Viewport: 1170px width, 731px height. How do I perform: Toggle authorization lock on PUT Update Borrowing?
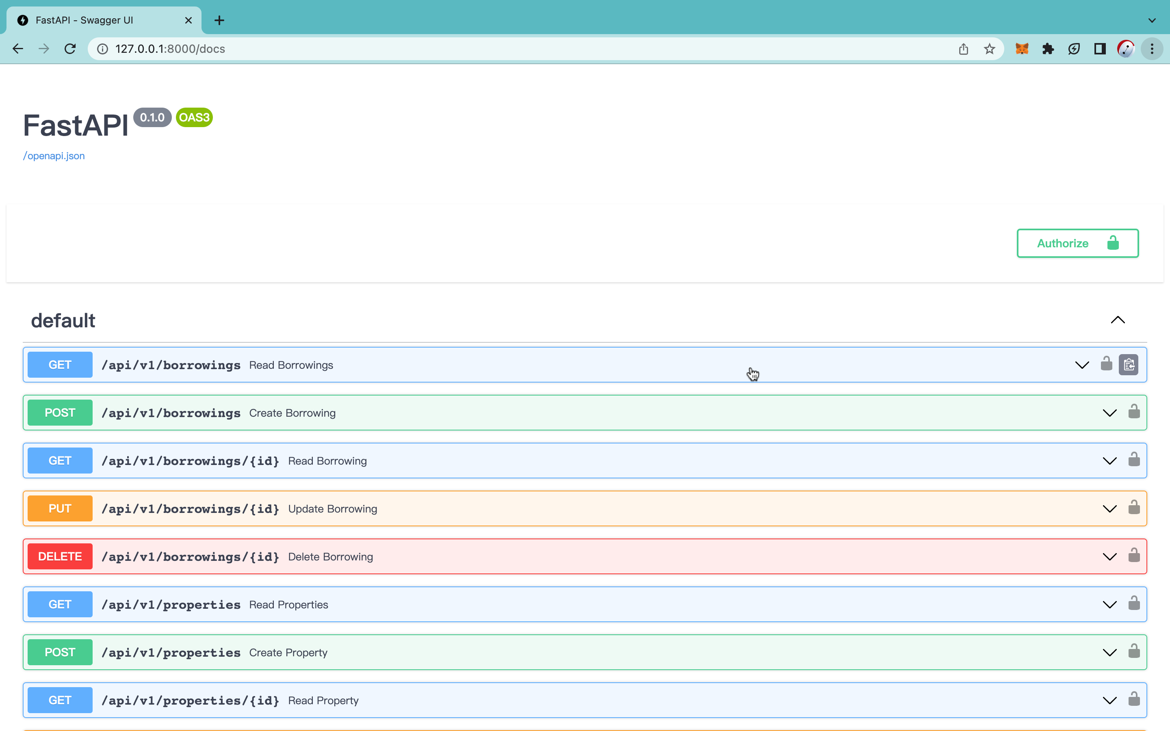pyautogui.click(x=1134, y=508)
